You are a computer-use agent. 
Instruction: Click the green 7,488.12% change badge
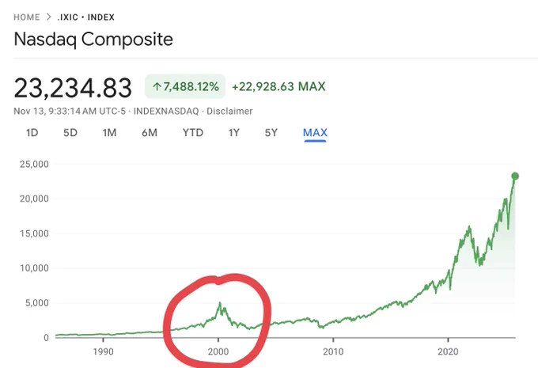[x=185, y=86]
